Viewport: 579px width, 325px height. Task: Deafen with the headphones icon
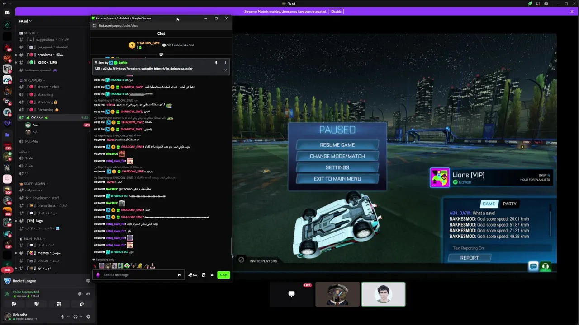(76, 316)
